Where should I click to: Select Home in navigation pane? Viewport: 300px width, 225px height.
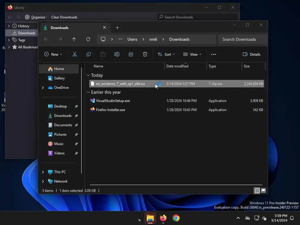(x=59, y=69)
